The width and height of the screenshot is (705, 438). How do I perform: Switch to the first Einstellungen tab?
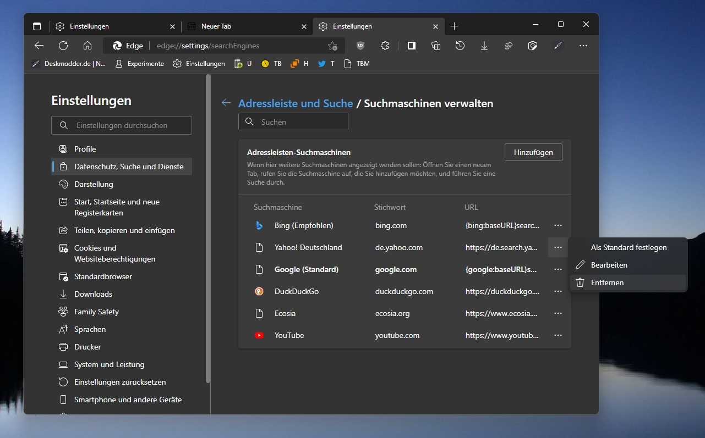pos(115,26)
